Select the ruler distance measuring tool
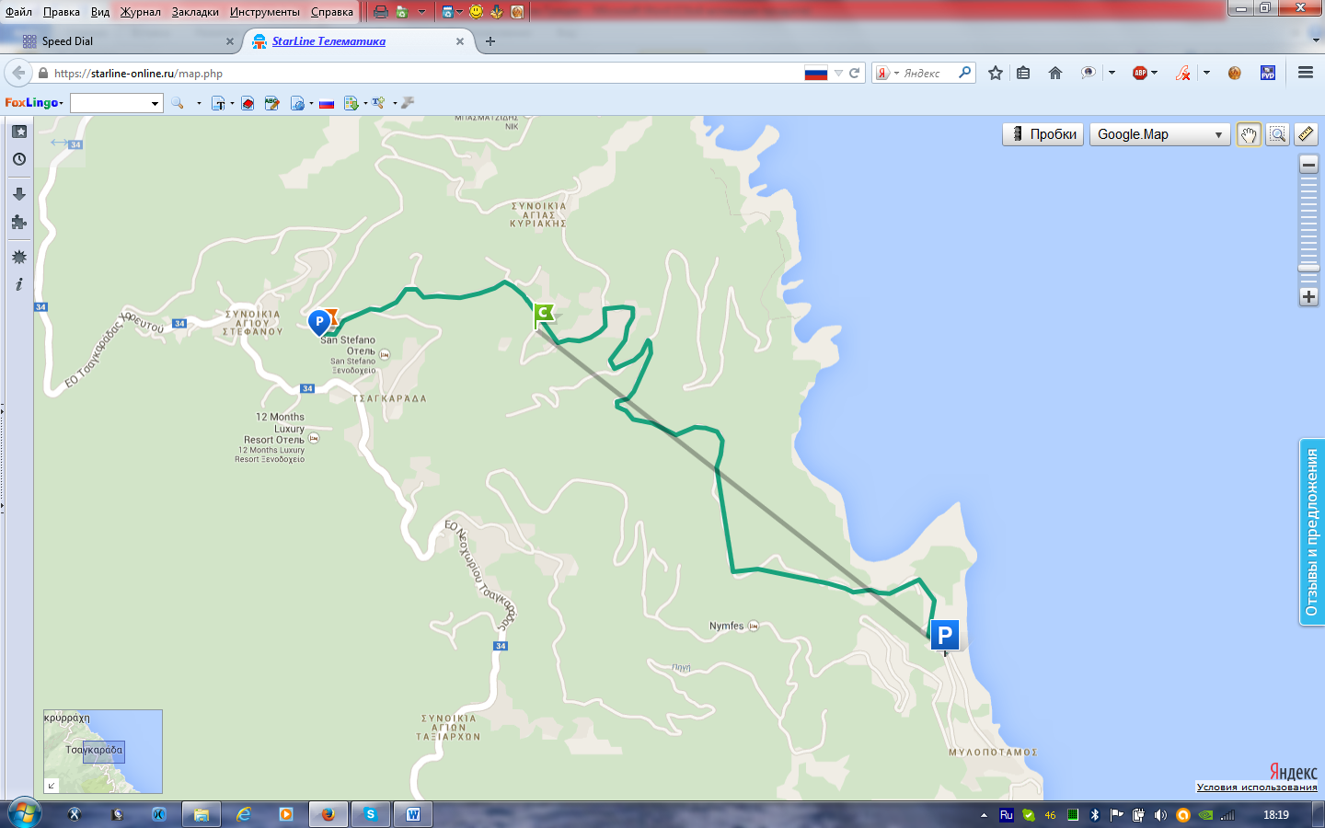This screenshot has width=1325, height=828. tap(1306, 134)
